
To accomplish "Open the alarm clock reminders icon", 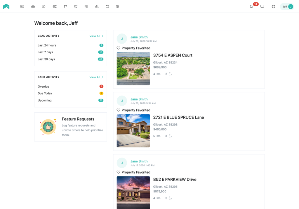I will click(76, 6).
